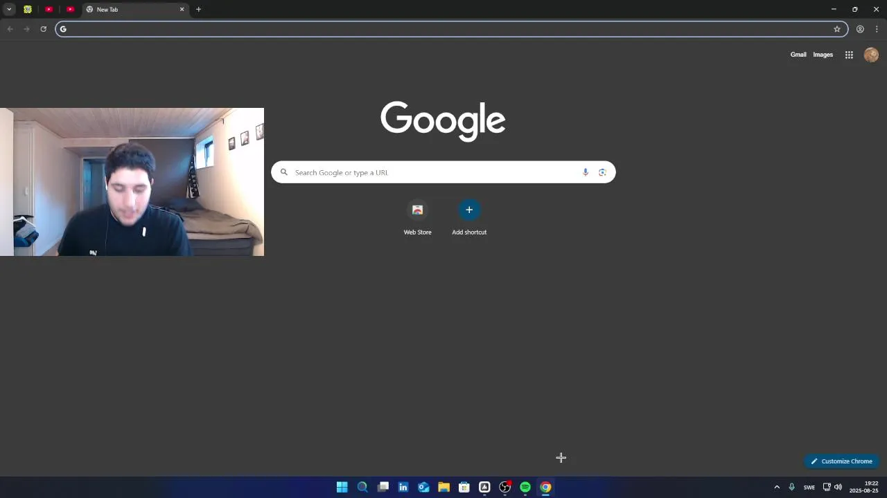This screenshot has width=887, height=498.
Task: Open the white M-logo app in taskbar
Action: coord(484,487)
